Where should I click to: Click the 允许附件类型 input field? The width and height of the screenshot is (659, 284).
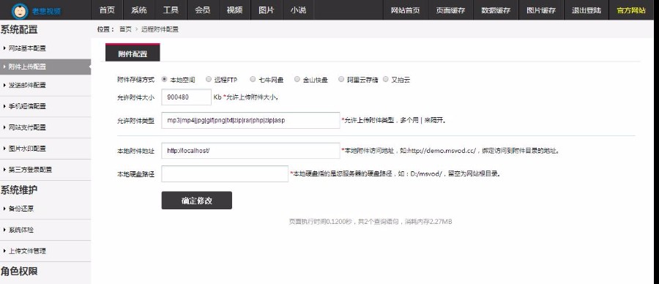250,121
